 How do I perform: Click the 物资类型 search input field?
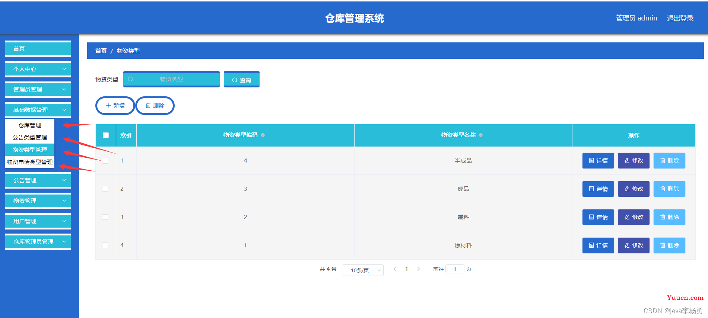[x=171, y=79]
